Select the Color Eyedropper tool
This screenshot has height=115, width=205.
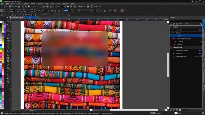(x=8, y=65)
